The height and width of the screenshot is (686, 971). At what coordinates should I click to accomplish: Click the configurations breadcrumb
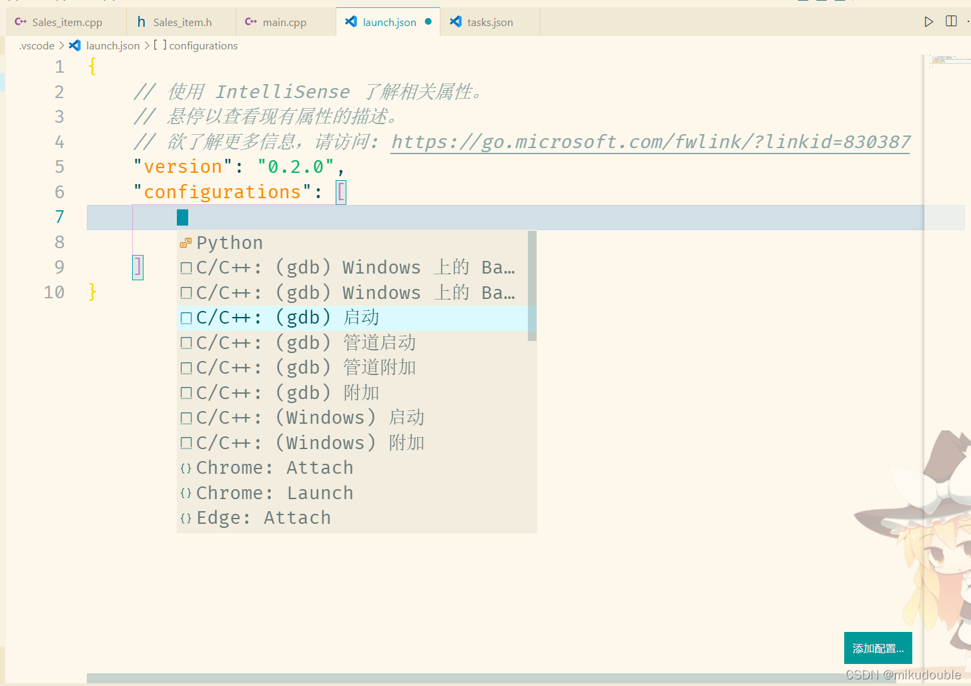coord(204,45)
